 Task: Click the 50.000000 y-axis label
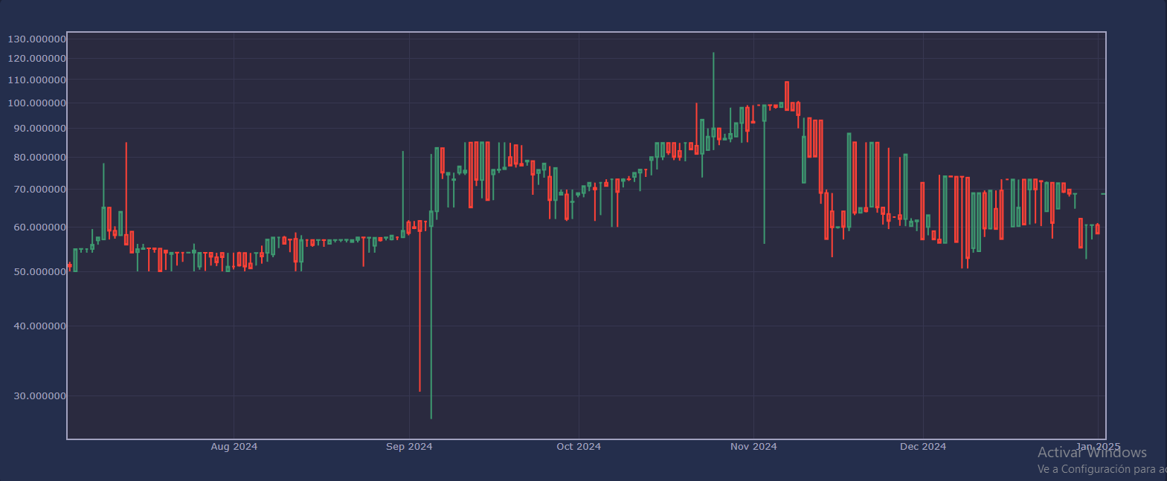(40, 271)
